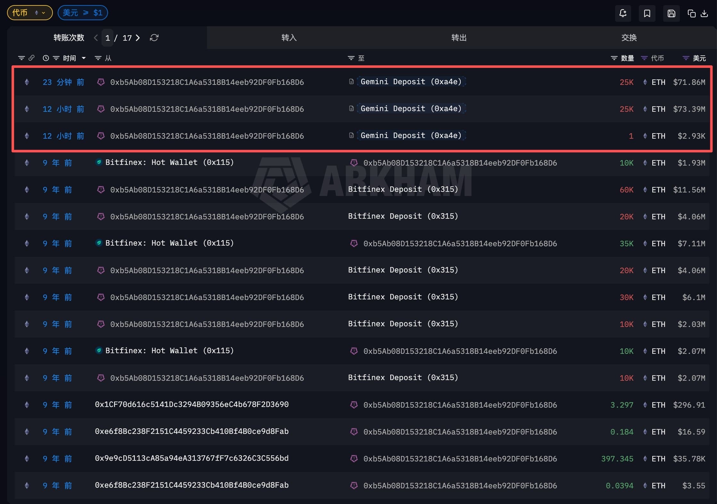The image size is (717, 504).
Task: Refresh the transfers list
Action: (x=154, y=38)
